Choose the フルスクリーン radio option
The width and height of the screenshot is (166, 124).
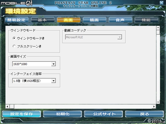point(14,46)
